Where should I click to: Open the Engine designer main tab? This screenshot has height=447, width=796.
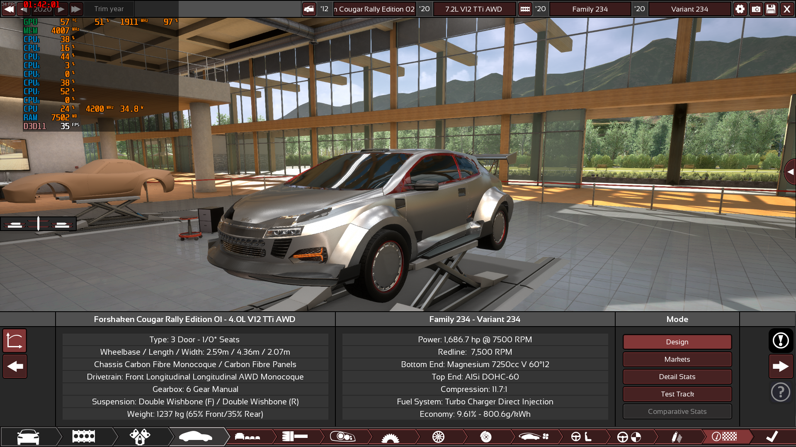click(x=84, y=437)
